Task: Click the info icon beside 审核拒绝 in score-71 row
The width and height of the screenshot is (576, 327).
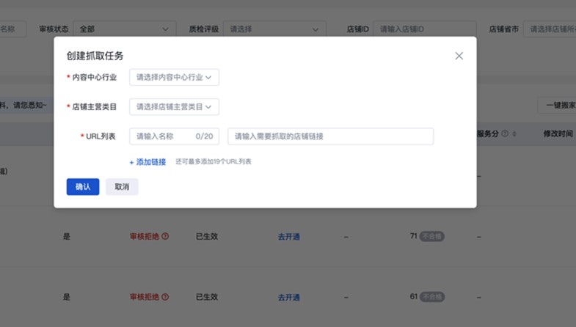Action: tap(165, 236)
